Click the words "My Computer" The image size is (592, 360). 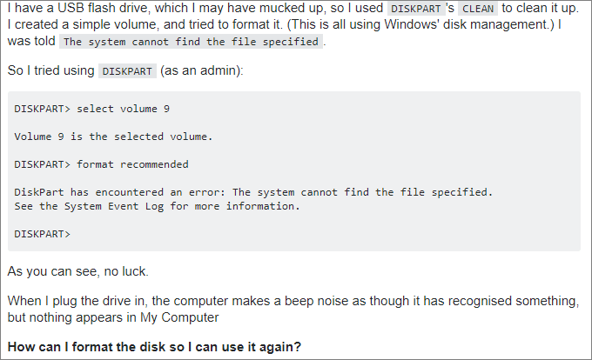tap(182, 316)
